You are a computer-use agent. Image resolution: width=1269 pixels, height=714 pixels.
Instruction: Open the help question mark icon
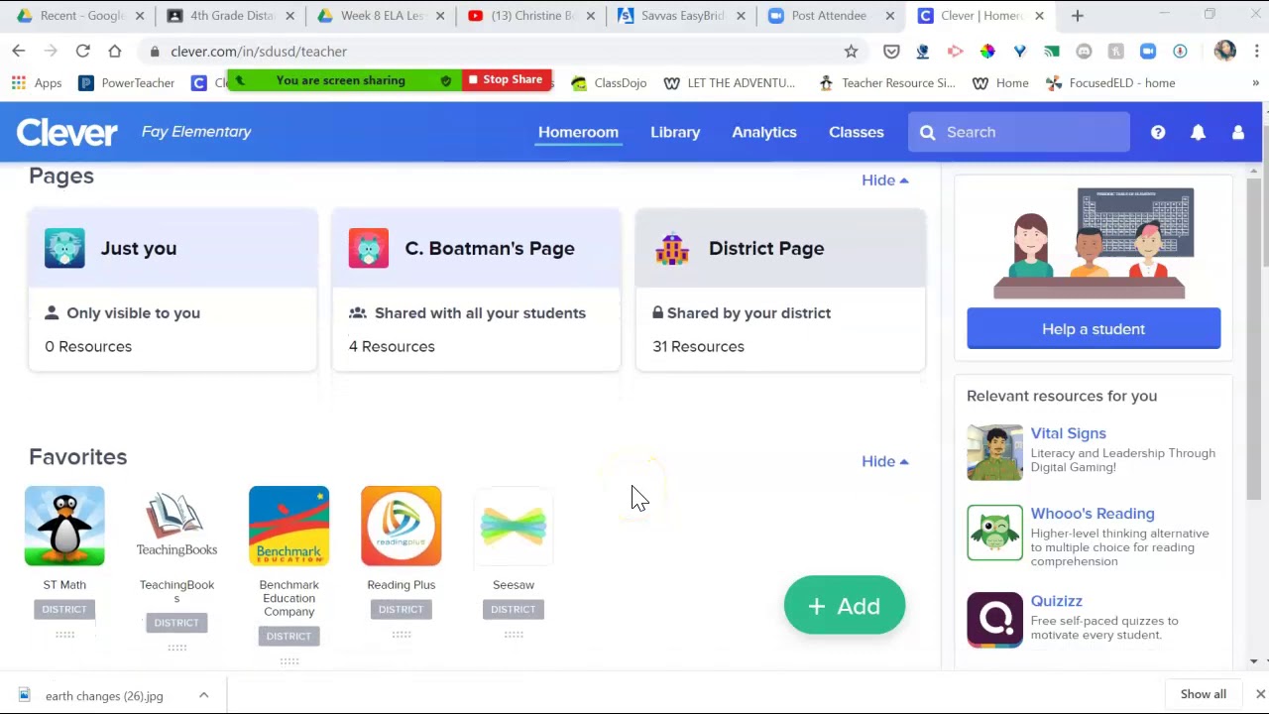1158,132
